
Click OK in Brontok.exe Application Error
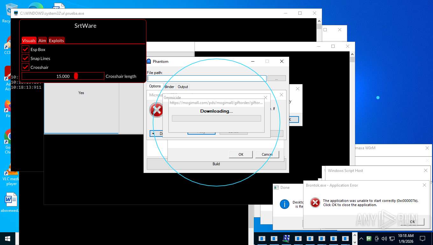tap(412, 222)
